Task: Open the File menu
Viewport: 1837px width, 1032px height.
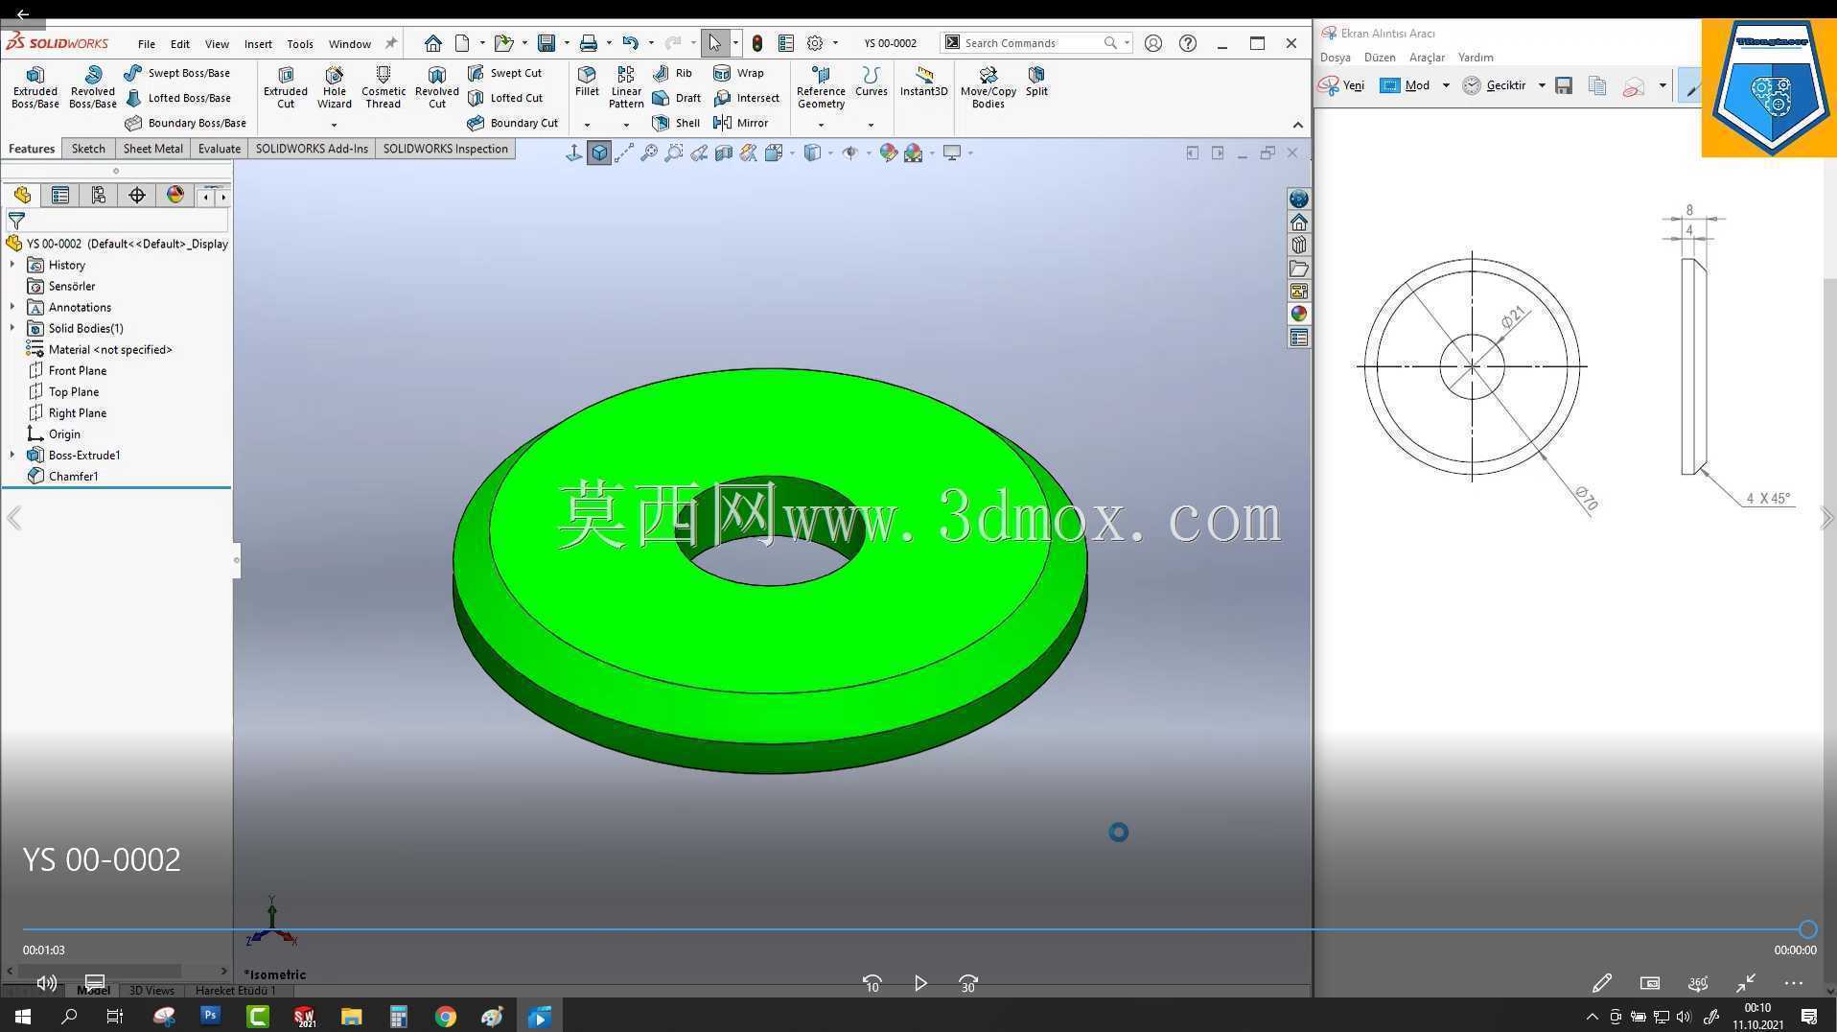Action: 147,44
